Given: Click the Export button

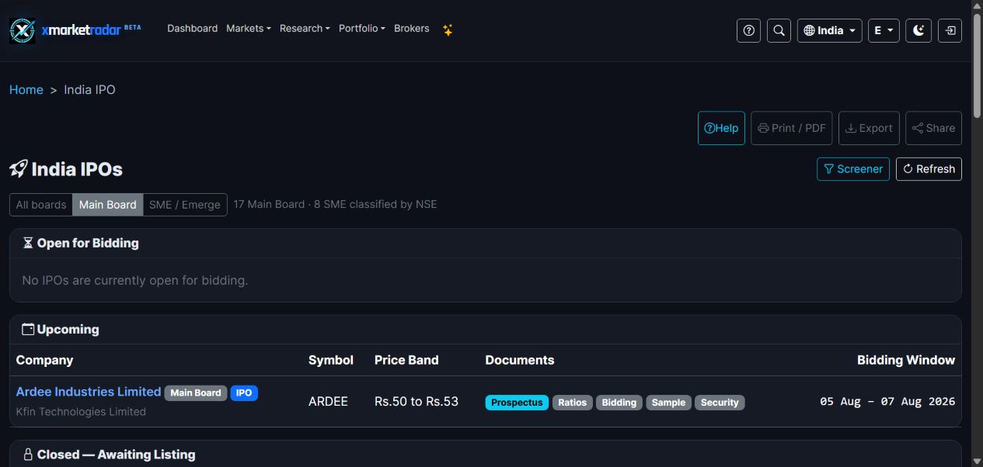Looking at the screenshot, I should (x=869, y=128).
